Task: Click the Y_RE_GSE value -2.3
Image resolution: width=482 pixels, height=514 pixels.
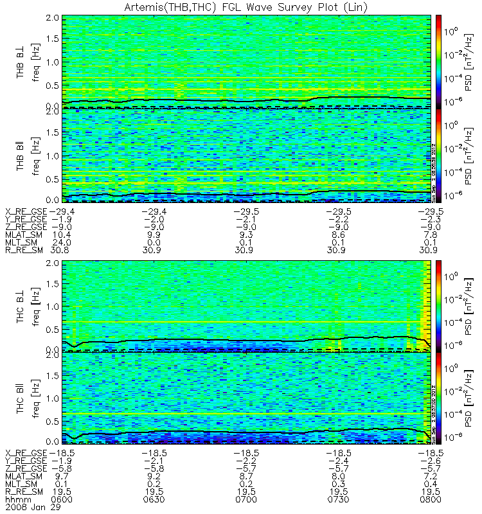Action: tap(430, 219)
